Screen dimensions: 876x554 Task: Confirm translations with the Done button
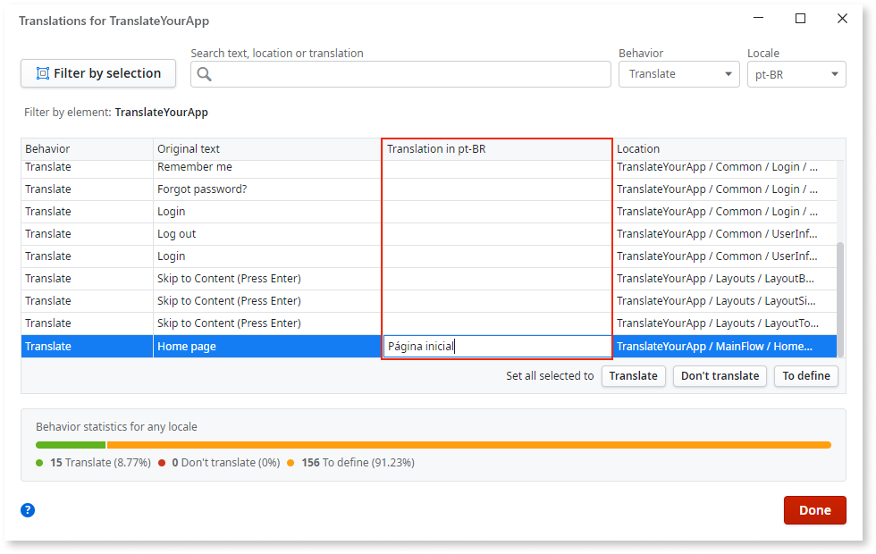814,509
